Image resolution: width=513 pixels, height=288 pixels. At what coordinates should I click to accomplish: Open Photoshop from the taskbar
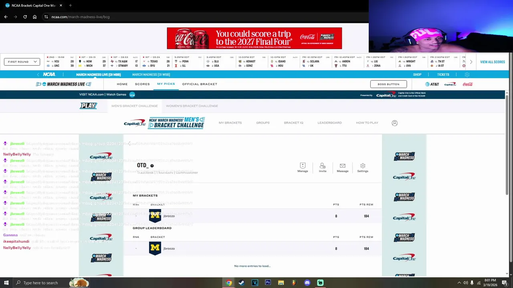pyautogui.click(x=268, y=283)
